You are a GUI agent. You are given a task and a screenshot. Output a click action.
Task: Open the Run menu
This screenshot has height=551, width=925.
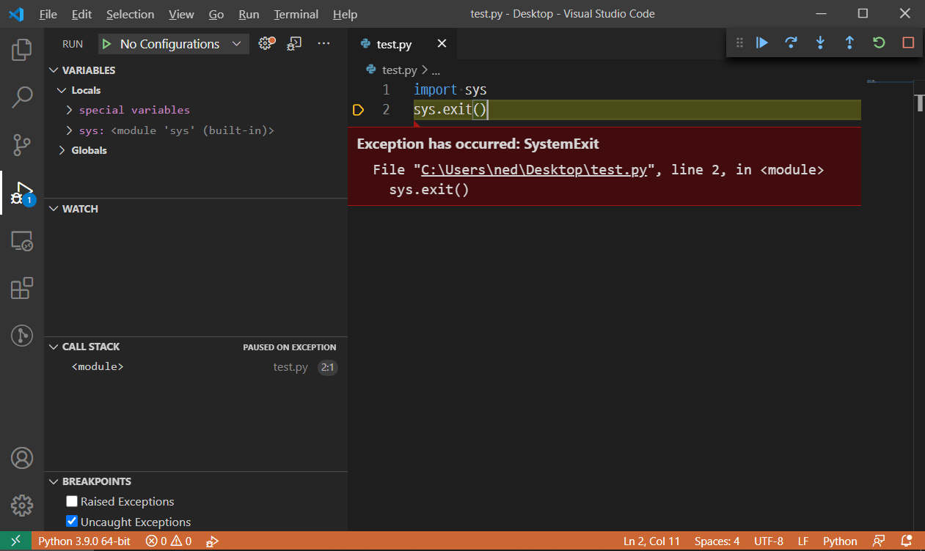point(249,14)
